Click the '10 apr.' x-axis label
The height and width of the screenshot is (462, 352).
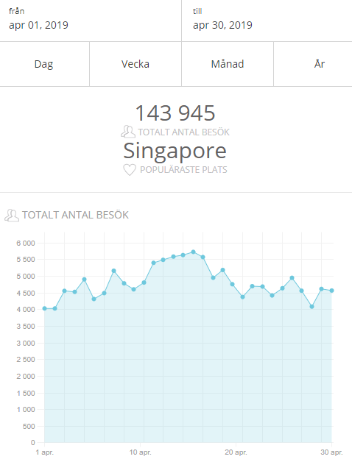(140, 452)
